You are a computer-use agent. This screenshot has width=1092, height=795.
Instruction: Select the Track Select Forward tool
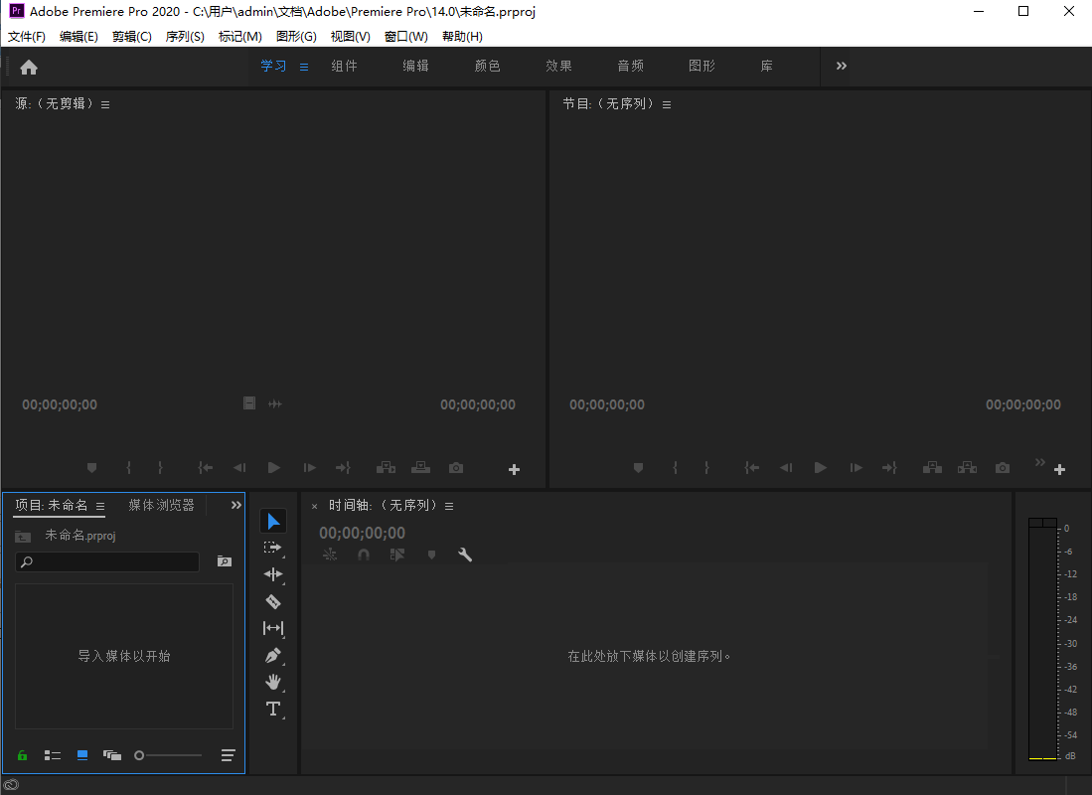point(273,548)
